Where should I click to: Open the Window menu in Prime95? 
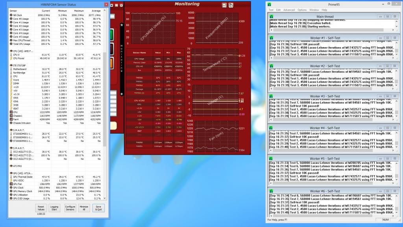[x=314, y=10]
